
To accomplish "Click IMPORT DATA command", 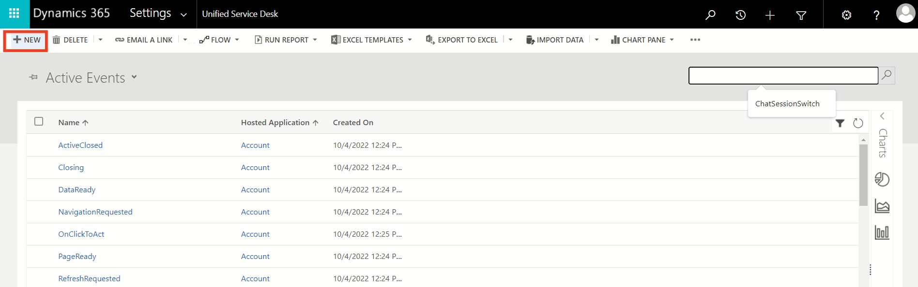I will pos(555,40).
